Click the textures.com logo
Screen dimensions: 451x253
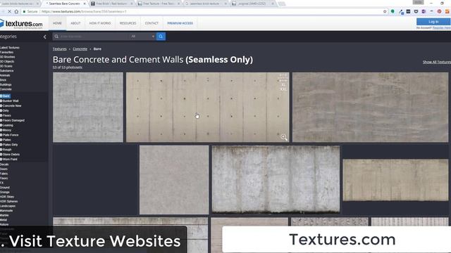(22, 24)
